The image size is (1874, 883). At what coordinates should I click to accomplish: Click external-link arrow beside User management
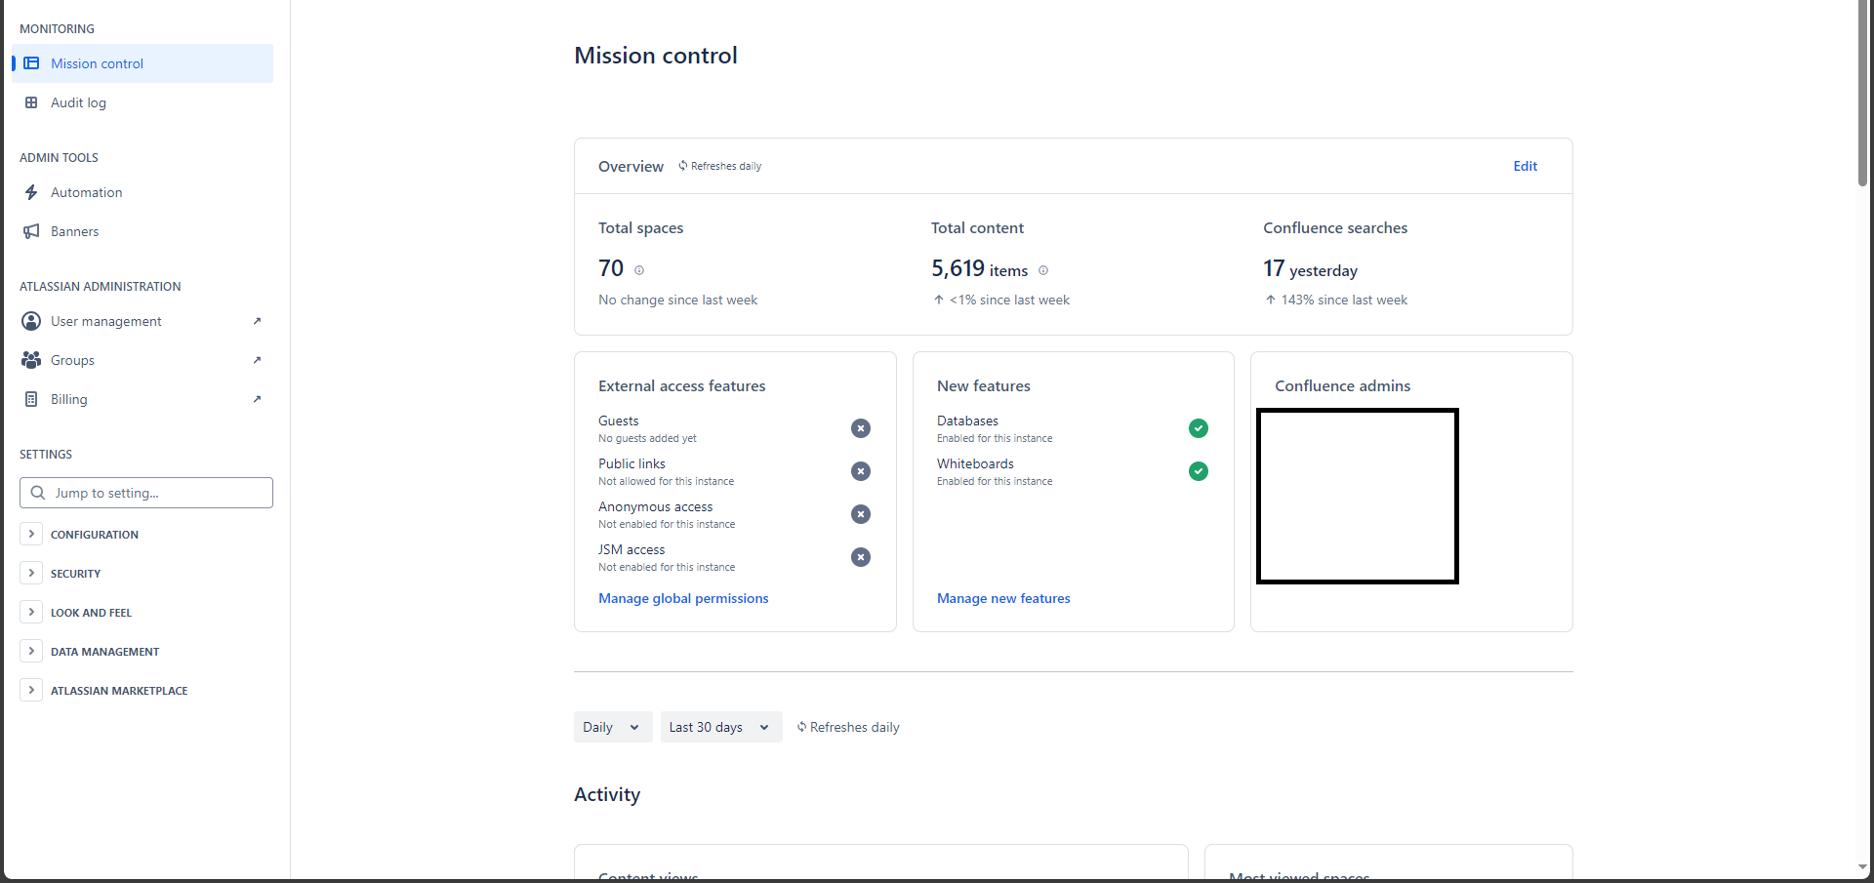(x=257, y=321)
